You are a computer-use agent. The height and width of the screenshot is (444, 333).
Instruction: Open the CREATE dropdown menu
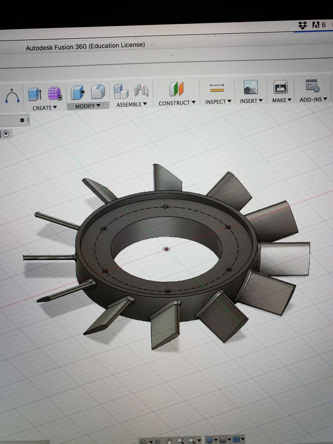pyautogui.click(x=45, y=108)
